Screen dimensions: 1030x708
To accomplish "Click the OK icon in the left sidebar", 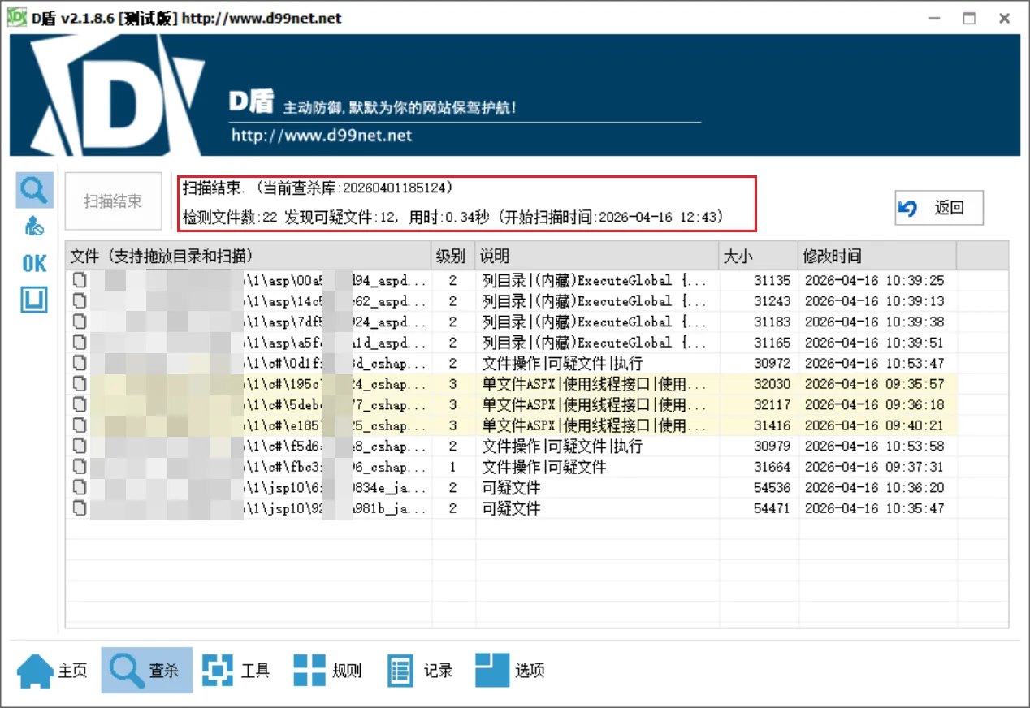I will click(32, 263).
